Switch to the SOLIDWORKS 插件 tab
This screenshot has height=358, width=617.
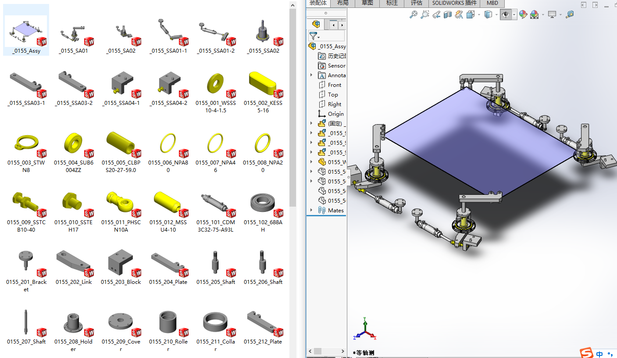point(454,3)
